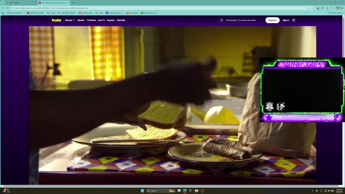Open Copilot Chat in the toolbar

(x=339, y=8)
